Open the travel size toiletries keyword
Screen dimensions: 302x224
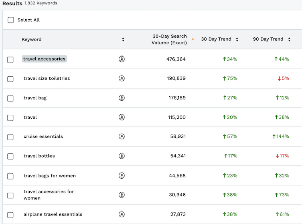[46, 78]
